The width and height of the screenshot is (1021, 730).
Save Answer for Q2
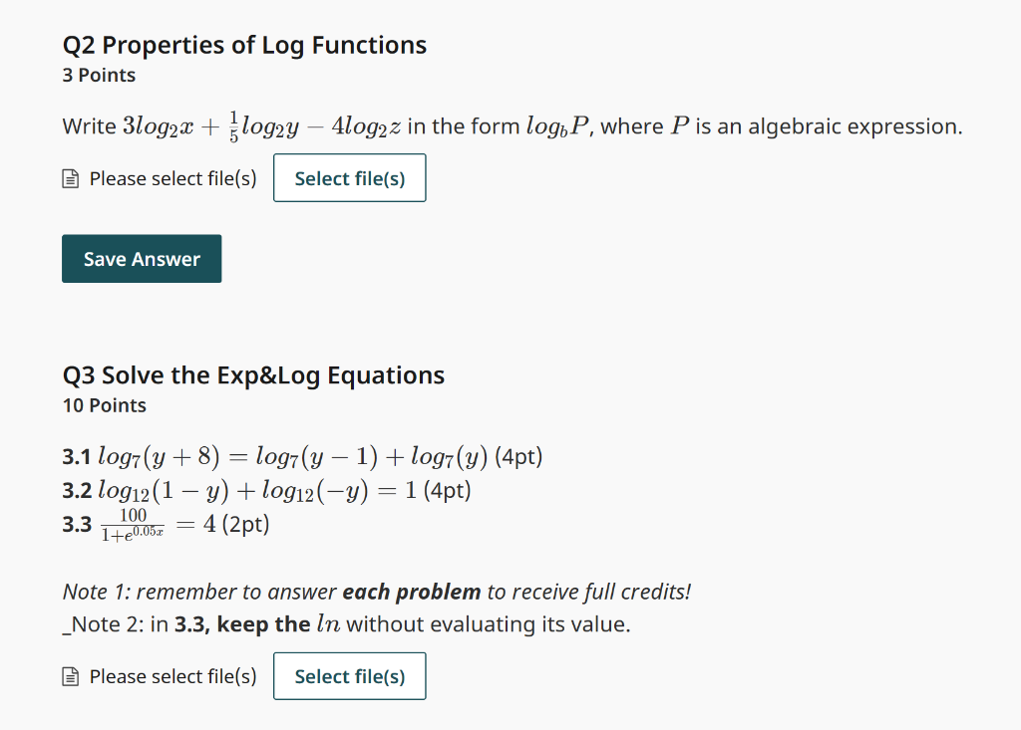tap(142, 259)
